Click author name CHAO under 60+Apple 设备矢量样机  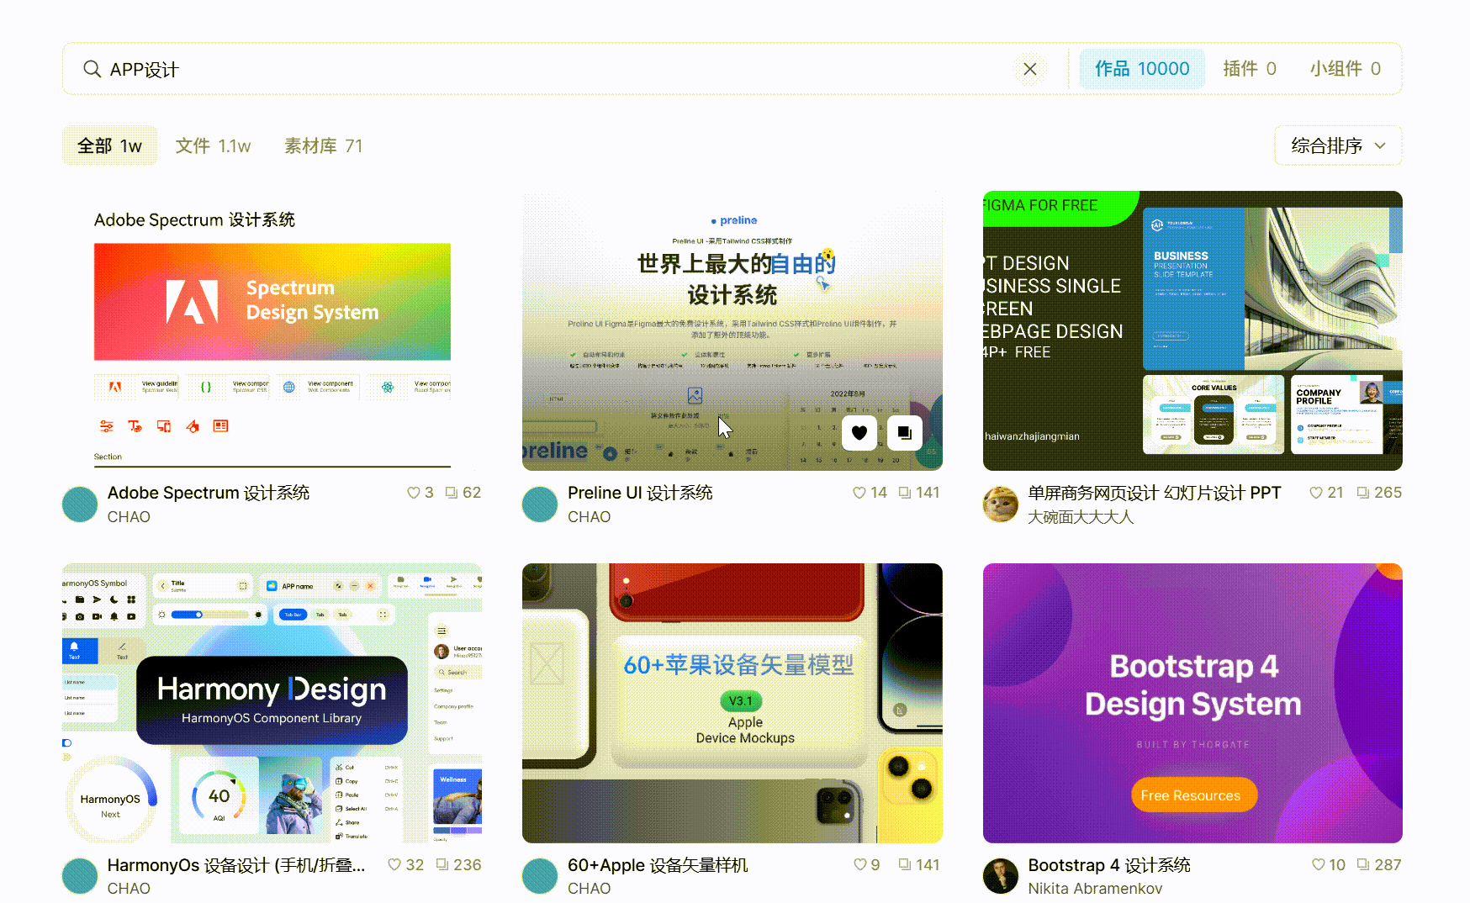pos(589,889)
